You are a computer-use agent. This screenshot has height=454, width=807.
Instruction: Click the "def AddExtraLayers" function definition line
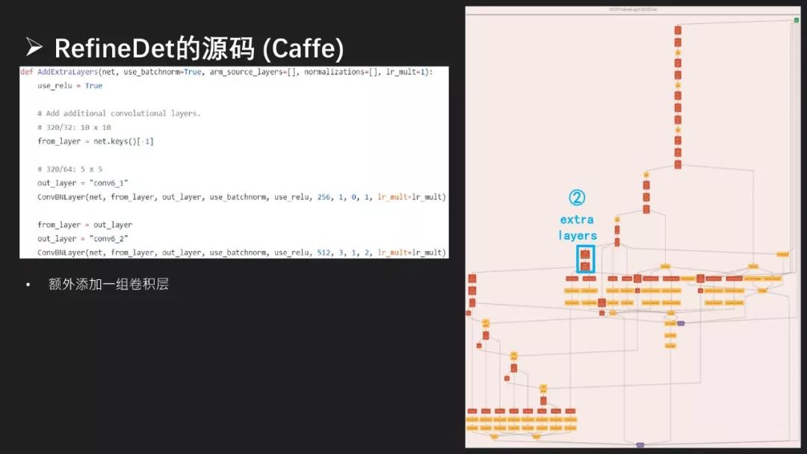tap(226, 72)
